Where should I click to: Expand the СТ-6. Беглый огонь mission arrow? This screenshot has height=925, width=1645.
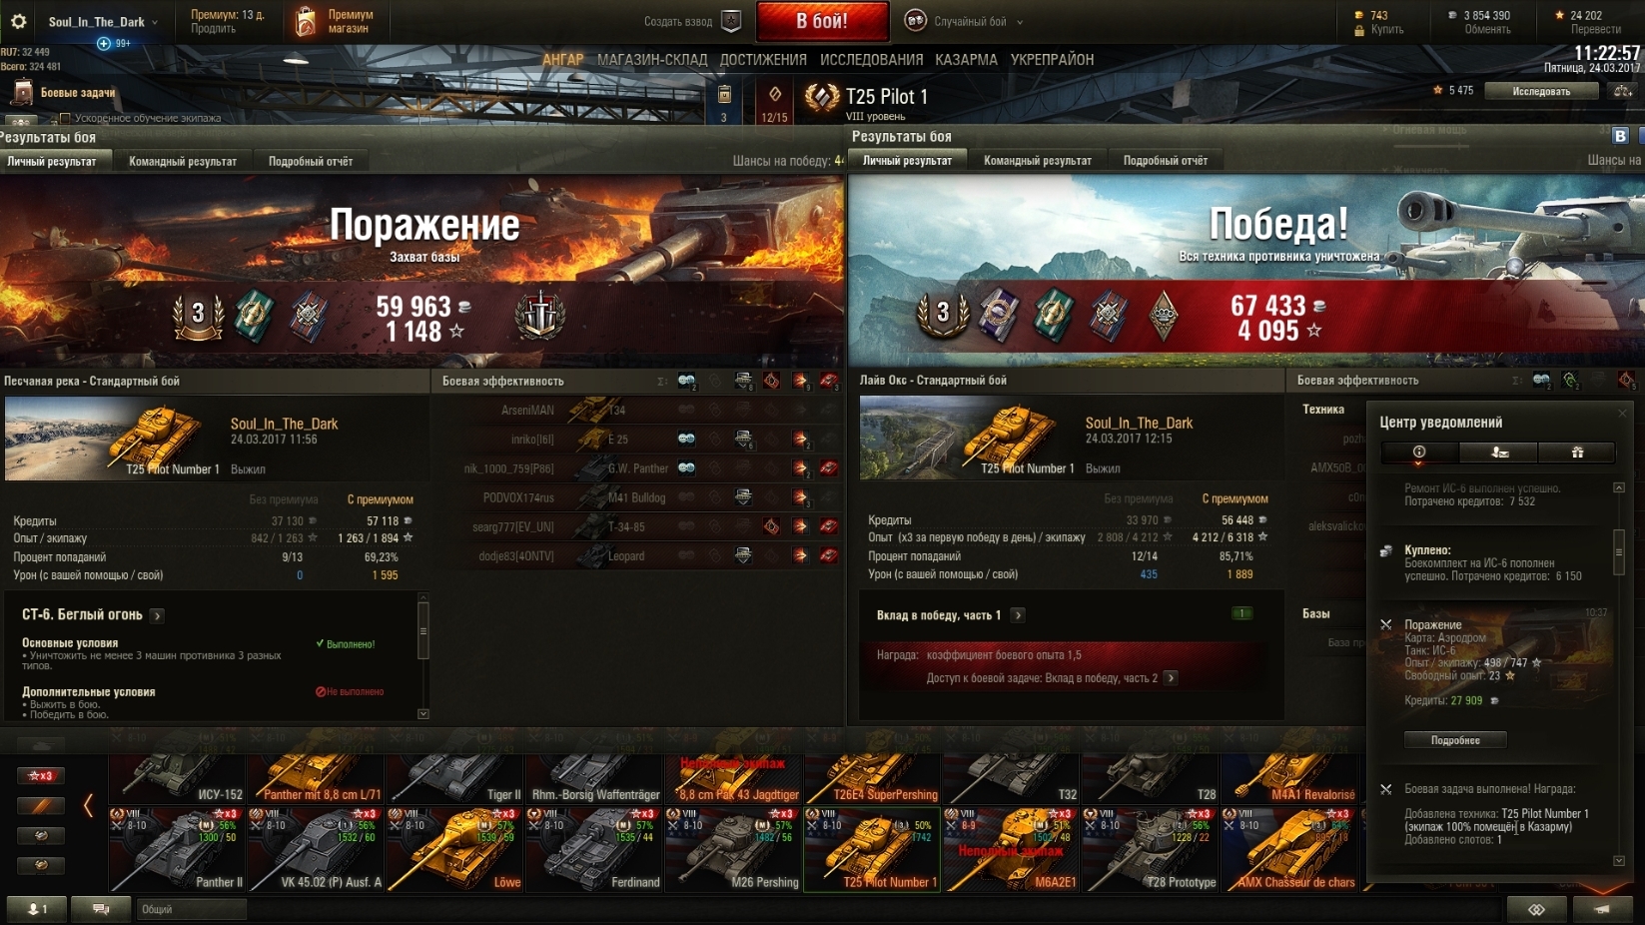[157, 615]
